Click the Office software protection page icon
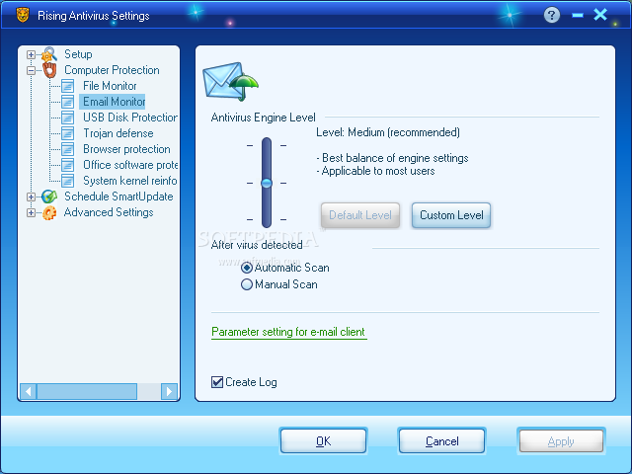The width and height of the screenshot is (632, 474). coord(68,165)
